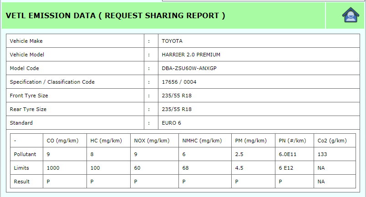This screenshot has width=366, height=197.
Task: Click the HARRIER 2.0 PREMIUM model value
Action: tap(191, 55)
